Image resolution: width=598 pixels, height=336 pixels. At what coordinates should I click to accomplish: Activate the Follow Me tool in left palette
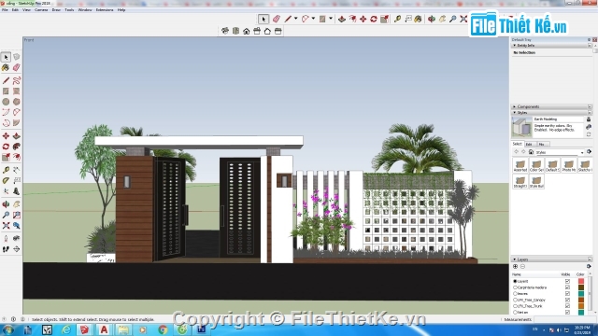coord(17,147)
